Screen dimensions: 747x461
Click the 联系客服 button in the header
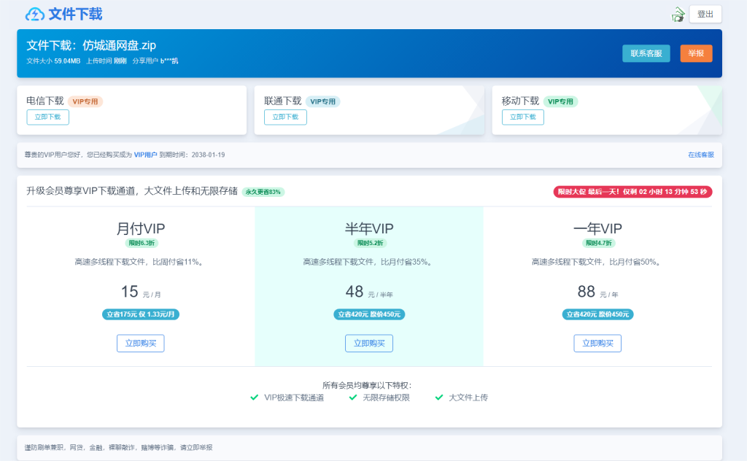(x=645, y=53)
